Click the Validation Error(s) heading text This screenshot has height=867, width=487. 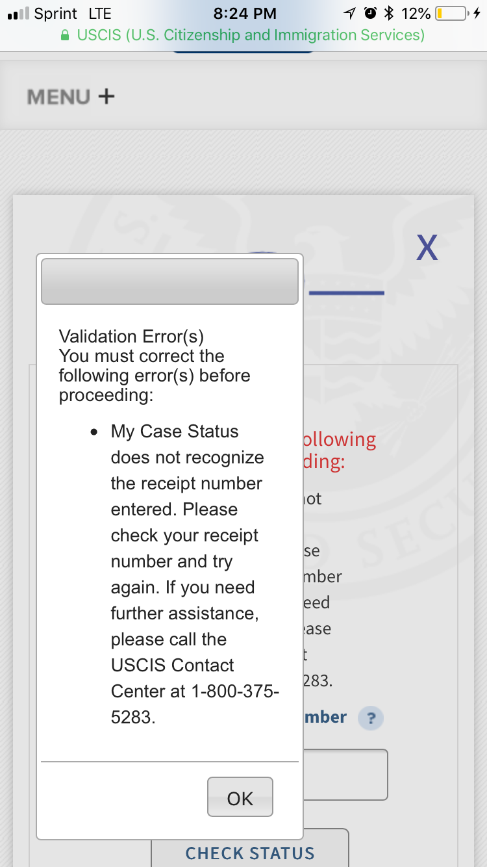point(131,336)
